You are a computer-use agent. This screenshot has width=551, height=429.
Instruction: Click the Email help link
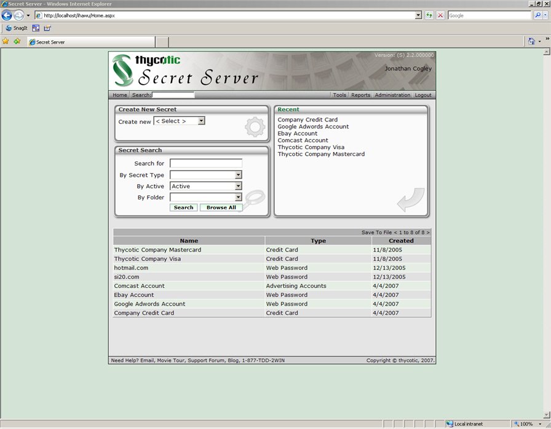pyautogui.click(x=147, y=360)
